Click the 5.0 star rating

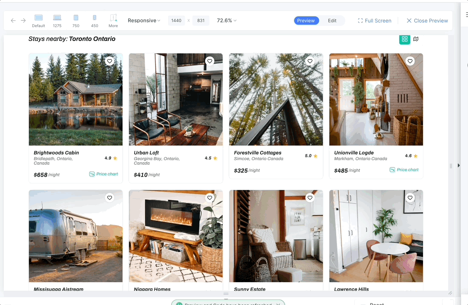(311, 156)
